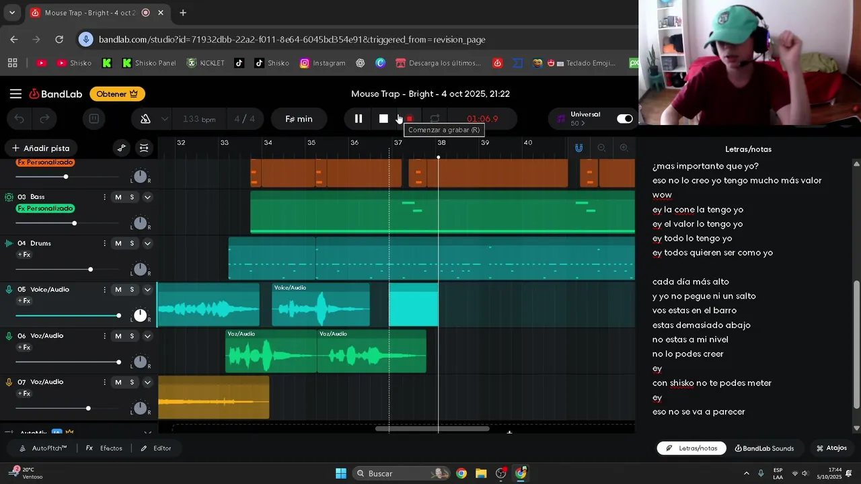
Task: Mute the 04 Drums track
Action: pyautogui.click(x=118, y=243)
